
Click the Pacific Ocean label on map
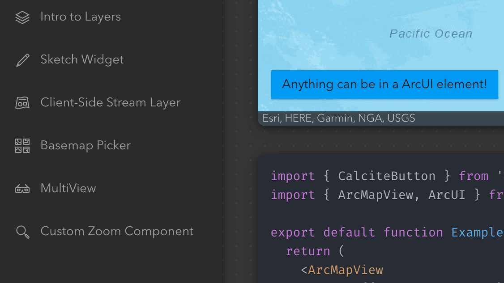pyautogui.click(x=431, y=34)
